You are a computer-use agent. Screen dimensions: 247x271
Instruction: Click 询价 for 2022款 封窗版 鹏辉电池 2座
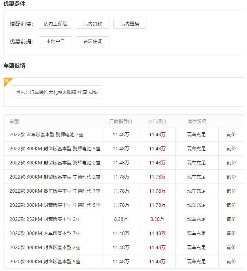tap(231, 163)
